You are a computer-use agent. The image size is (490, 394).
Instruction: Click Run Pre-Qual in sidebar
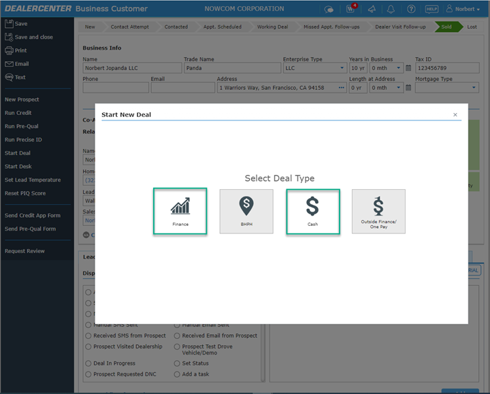(x=22, y=127)
